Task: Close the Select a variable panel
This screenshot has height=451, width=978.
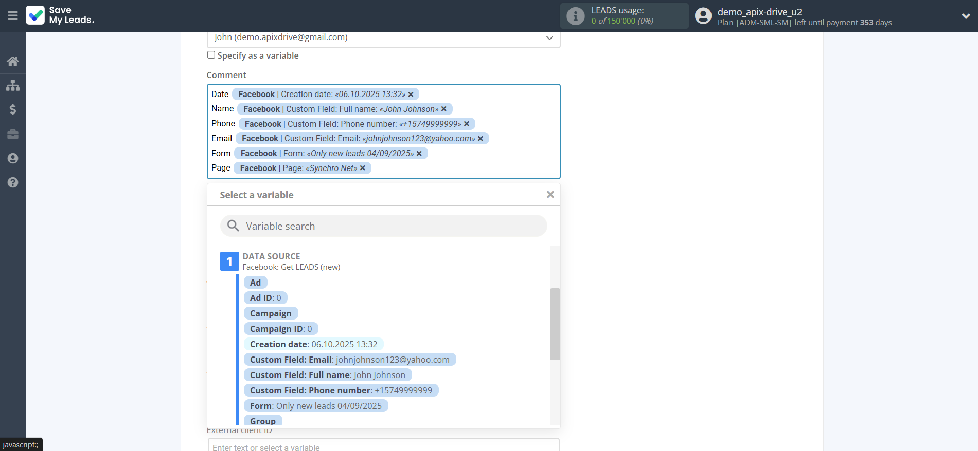Action: pos(550,195)
